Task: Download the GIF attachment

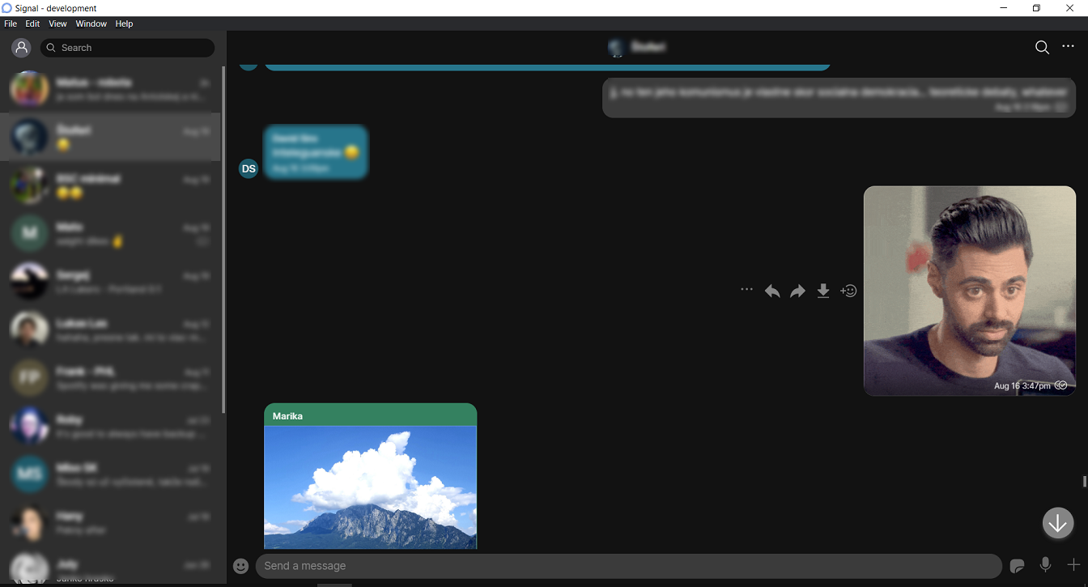Action: click(x=823, y=291)
